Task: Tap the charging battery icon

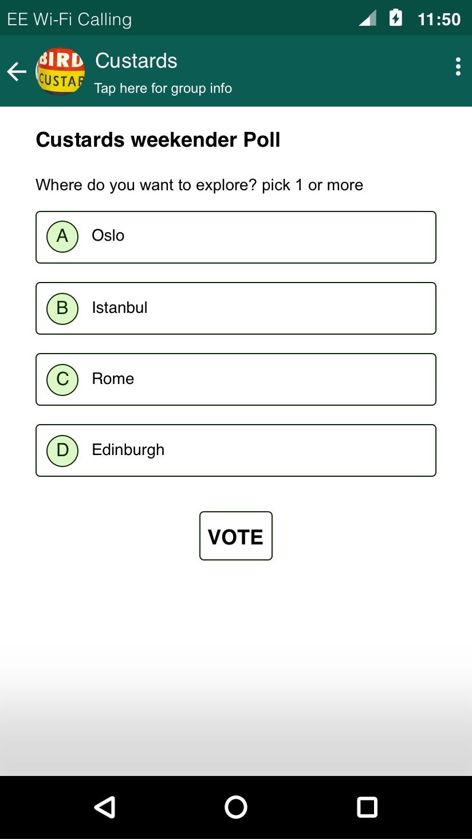Action: [396, 17]
